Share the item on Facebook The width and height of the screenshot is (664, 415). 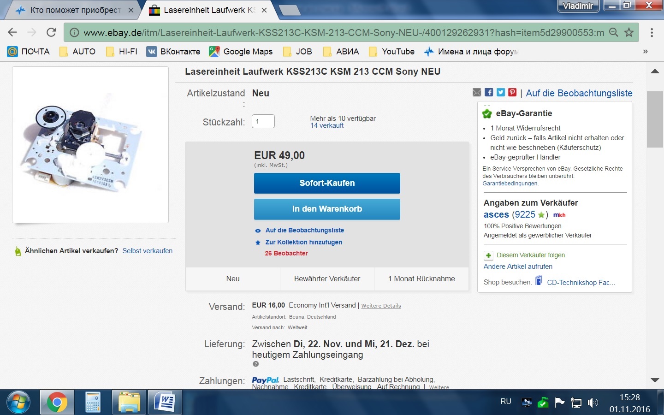[489, 92]
